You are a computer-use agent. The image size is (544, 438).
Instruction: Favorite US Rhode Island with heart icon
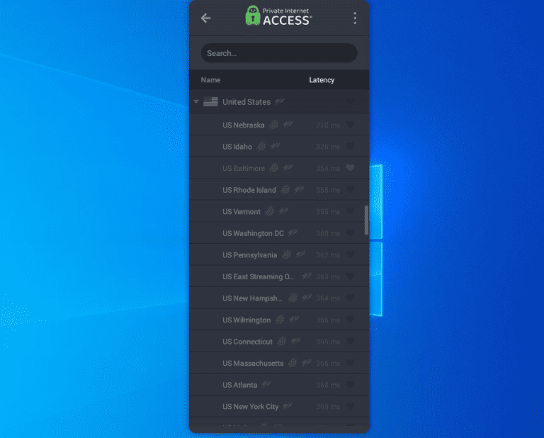[x=350, y=189]
